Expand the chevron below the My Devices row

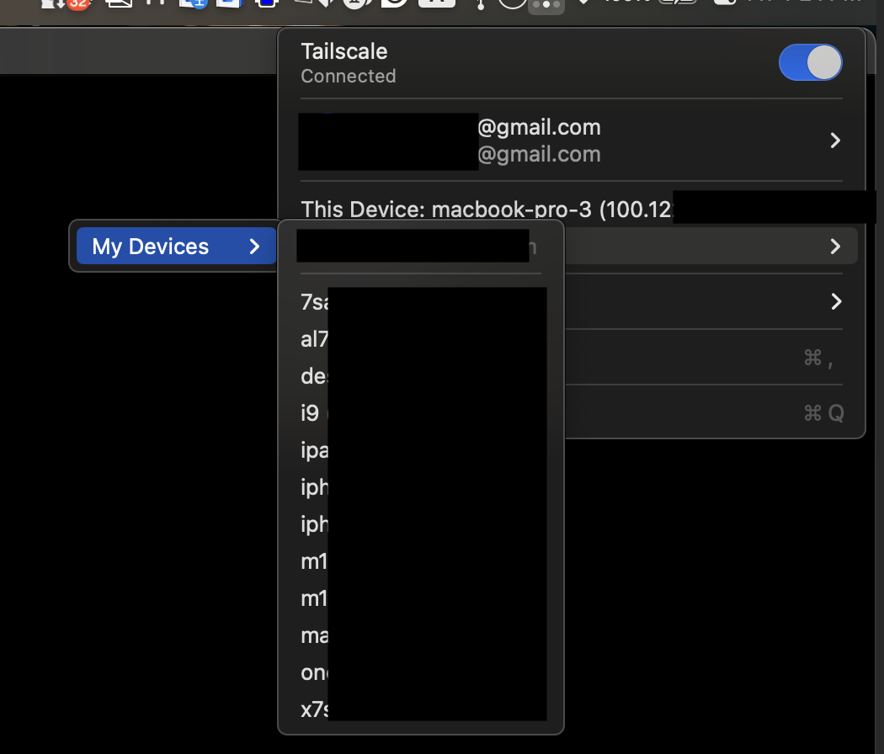833,301
